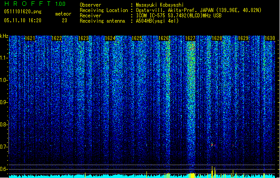Click the 1622 time marker
280x178 pixels.
[x=57, y=38]
